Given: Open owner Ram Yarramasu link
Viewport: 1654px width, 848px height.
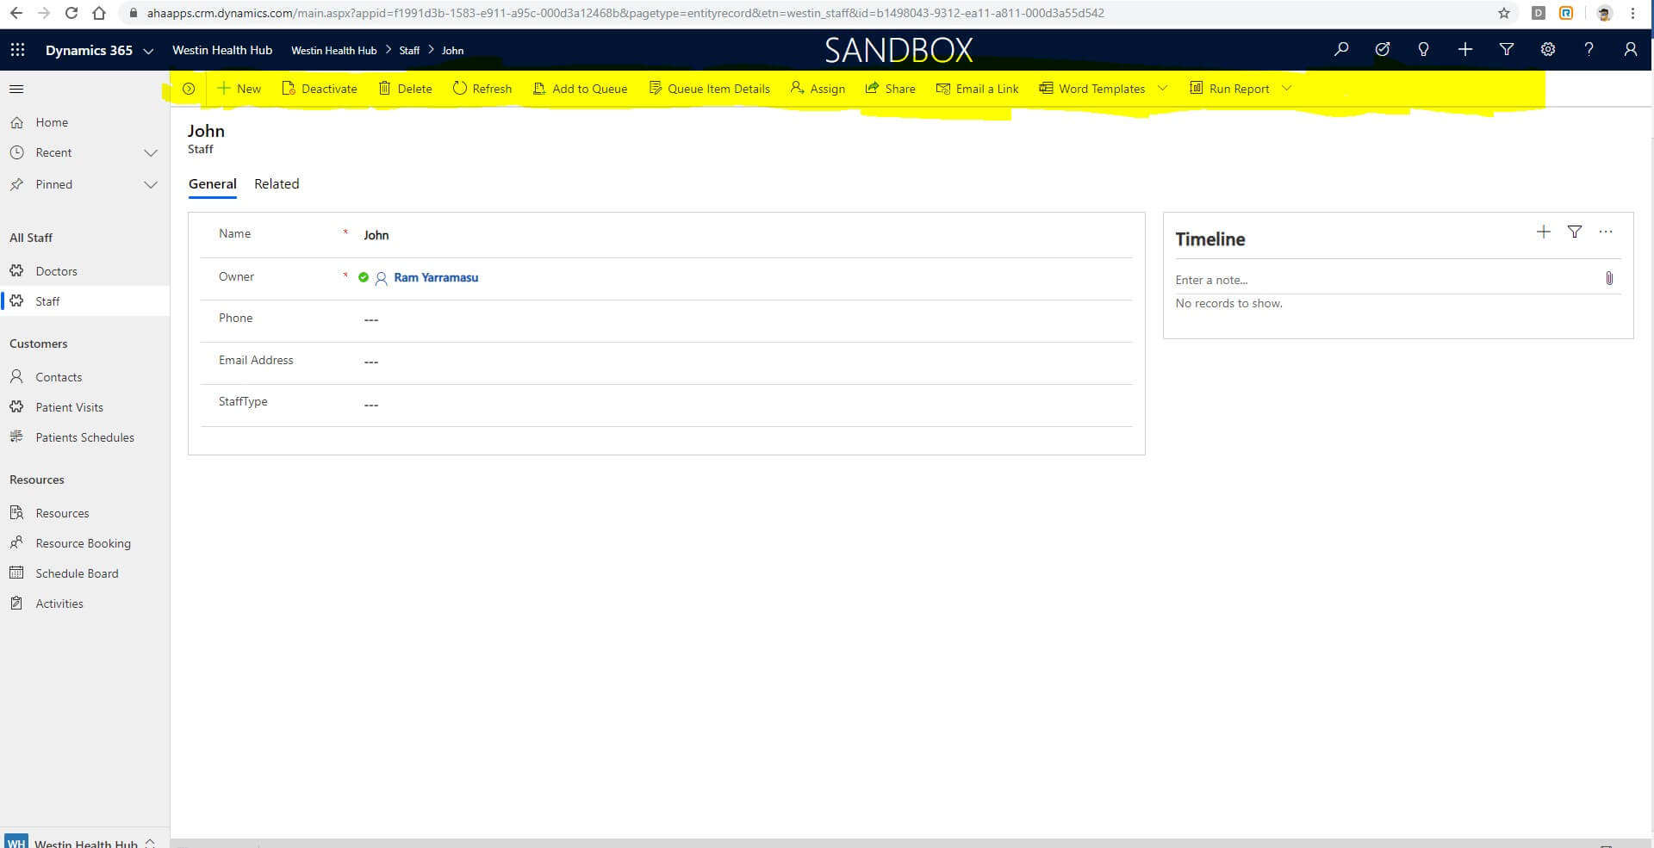Looking at the screenshot, I should click(x=436, y=277).
